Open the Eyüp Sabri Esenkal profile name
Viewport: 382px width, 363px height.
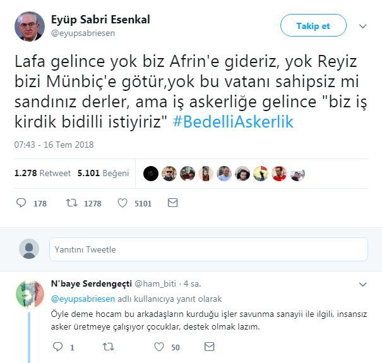[100, 20]
